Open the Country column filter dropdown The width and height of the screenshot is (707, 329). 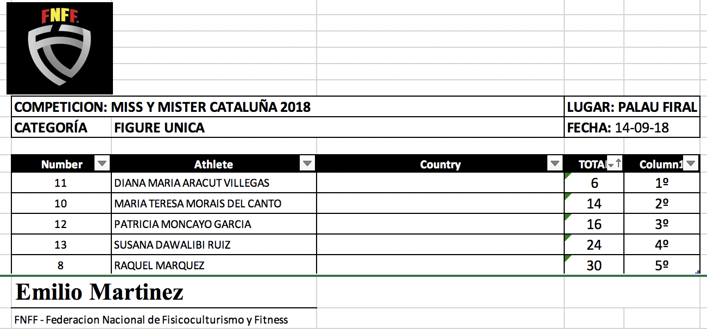(x=555, y=164)
